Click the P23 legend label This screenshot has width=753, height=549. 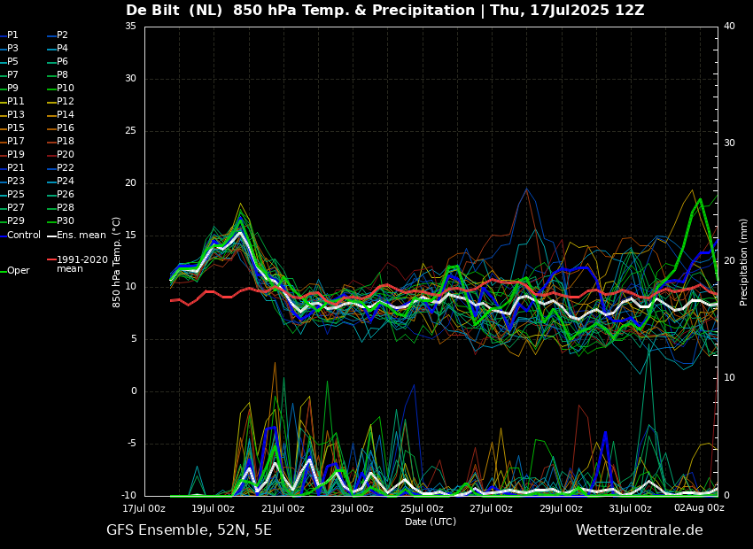coord(16,182)
